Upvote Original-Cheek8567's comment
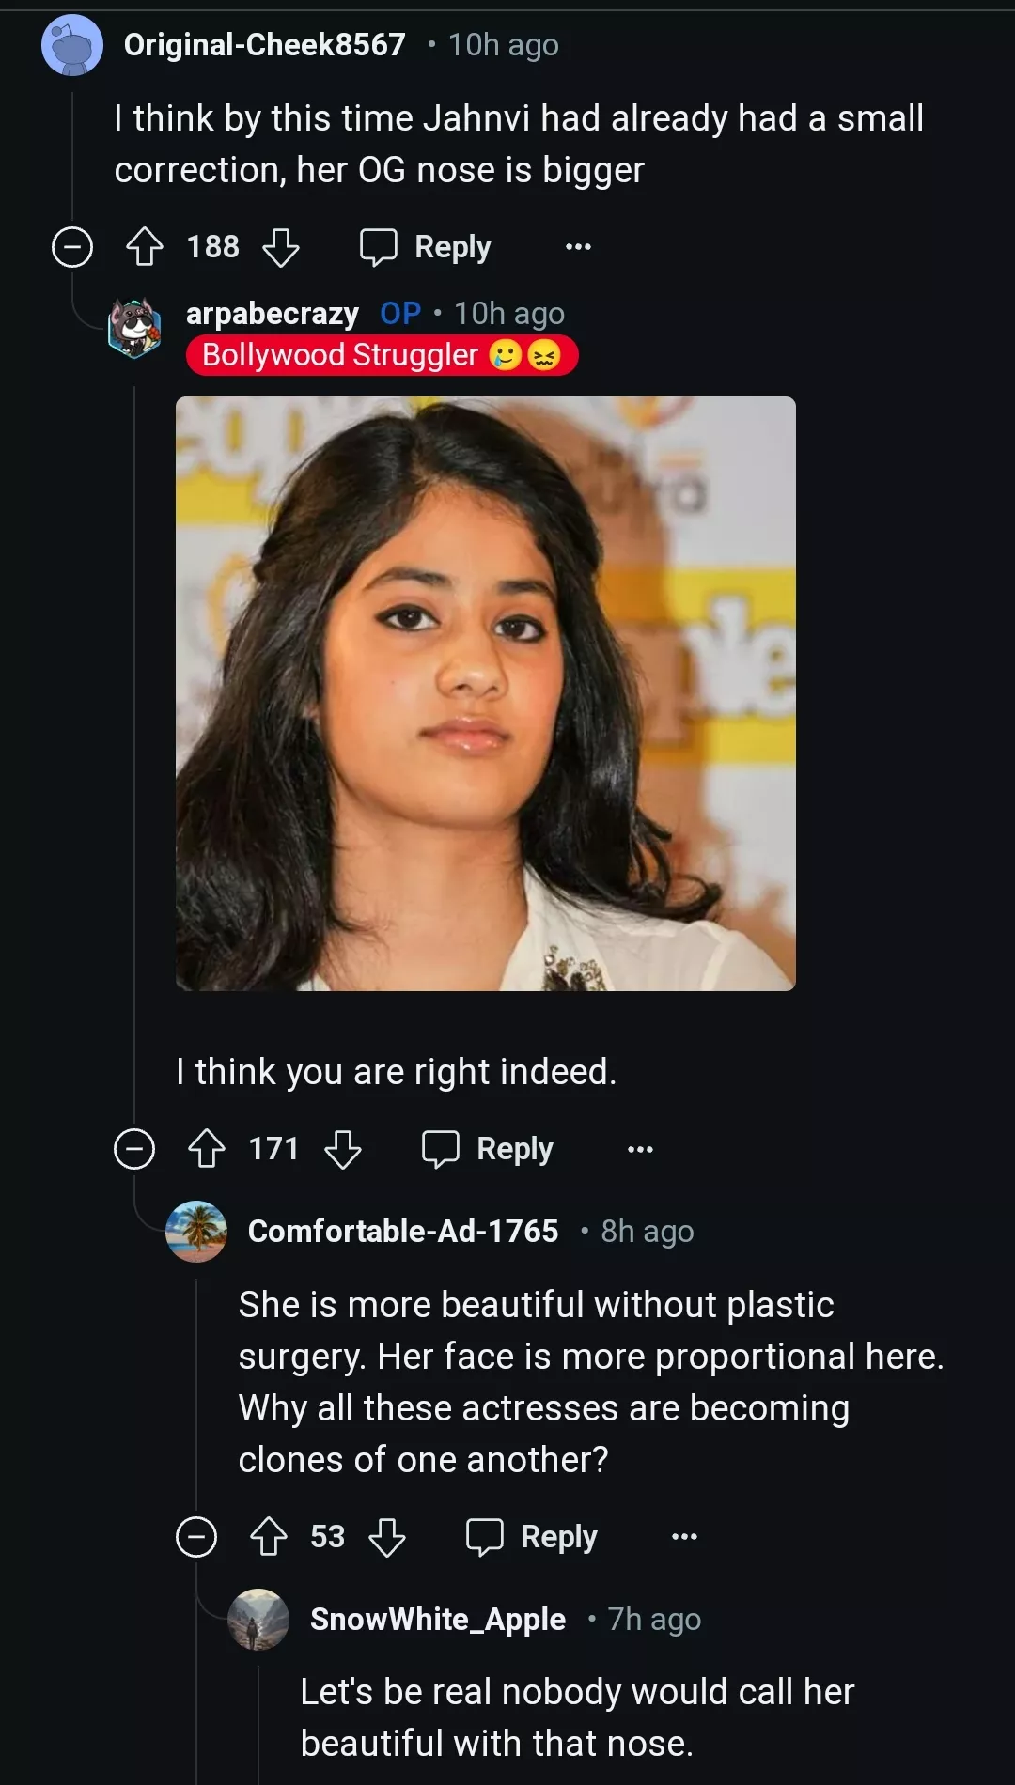 145,247
